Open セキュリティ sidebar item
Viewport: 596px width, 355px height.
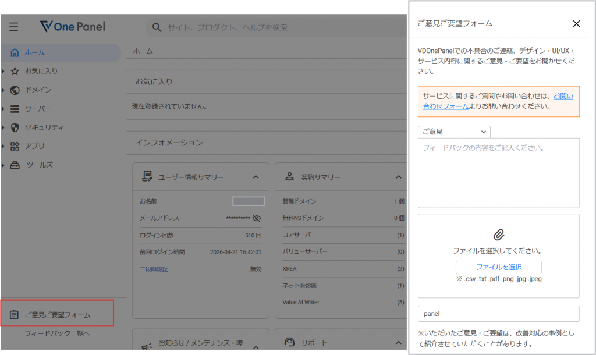point(44,127)
